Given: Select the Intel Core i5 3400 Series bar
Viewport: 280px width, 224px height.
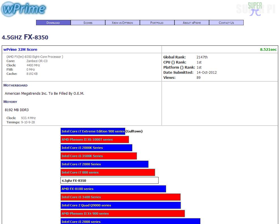Looking at the screenshot, I should tap(121, 197).
